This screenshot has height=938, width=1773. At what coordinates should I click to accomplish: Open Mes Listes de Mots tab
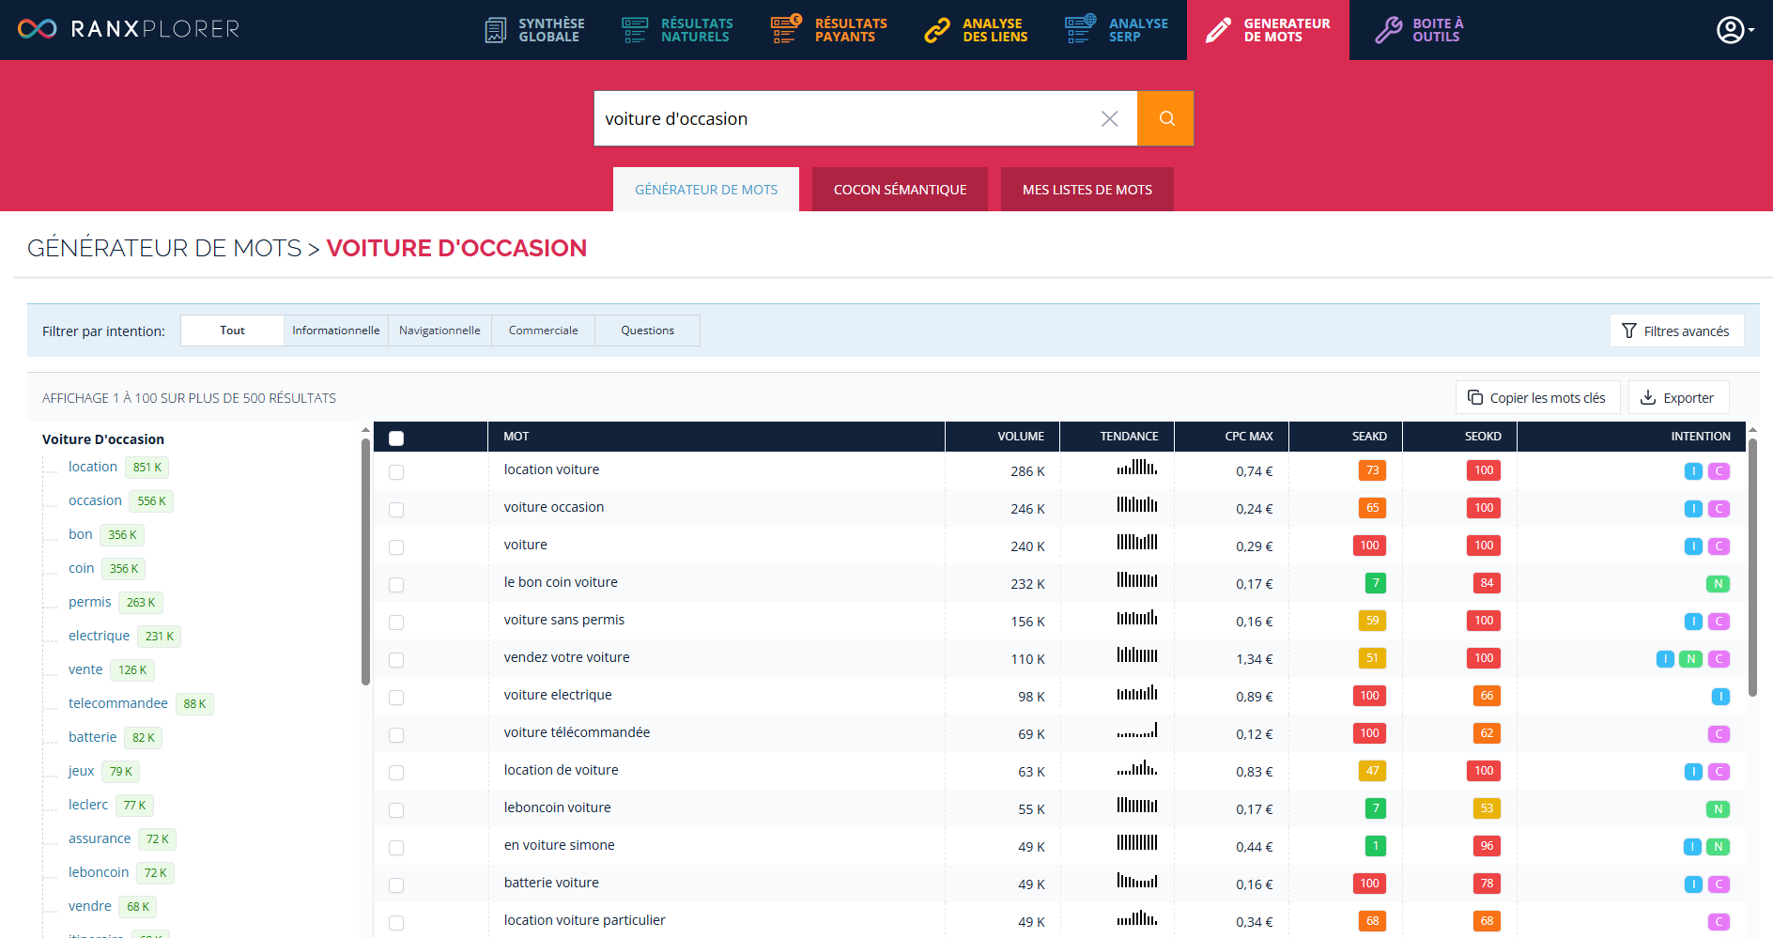pyautogui.click(x=1087, y=190)
